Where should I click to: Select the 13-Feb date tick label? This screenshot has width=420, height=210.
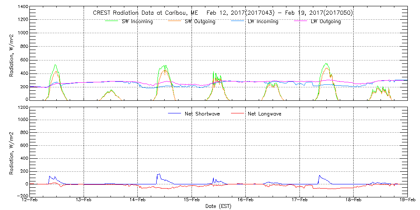tap(84, 200)
